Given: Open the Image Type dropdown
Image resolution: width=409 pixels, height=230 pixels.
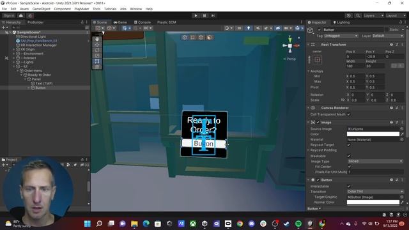Looking at the screenshot, I should pos(375,162).
